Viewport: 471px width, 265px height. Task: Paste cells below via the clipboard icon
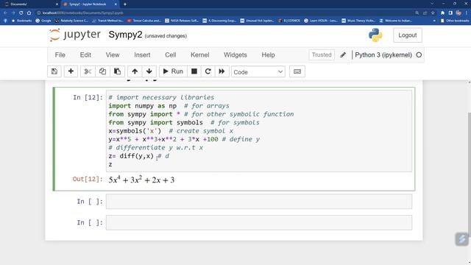pos(118,71)
